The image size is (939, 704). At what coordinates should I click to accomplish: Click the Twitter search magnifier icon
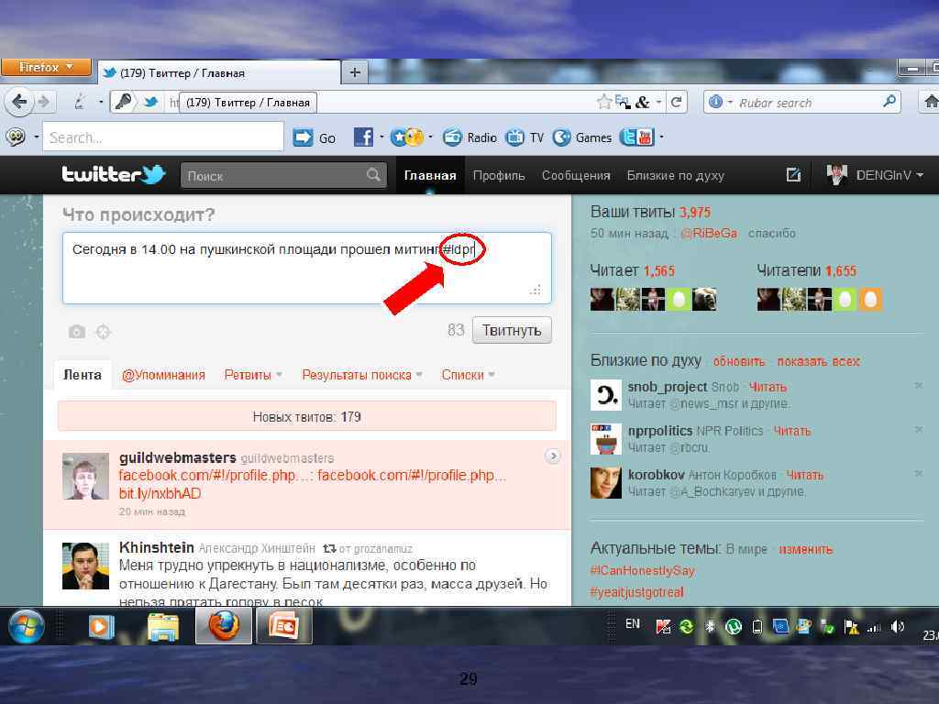coord(373,175)
